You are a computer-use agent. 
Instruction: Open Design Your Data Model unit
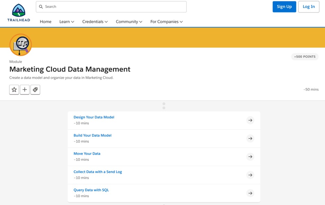94,117
